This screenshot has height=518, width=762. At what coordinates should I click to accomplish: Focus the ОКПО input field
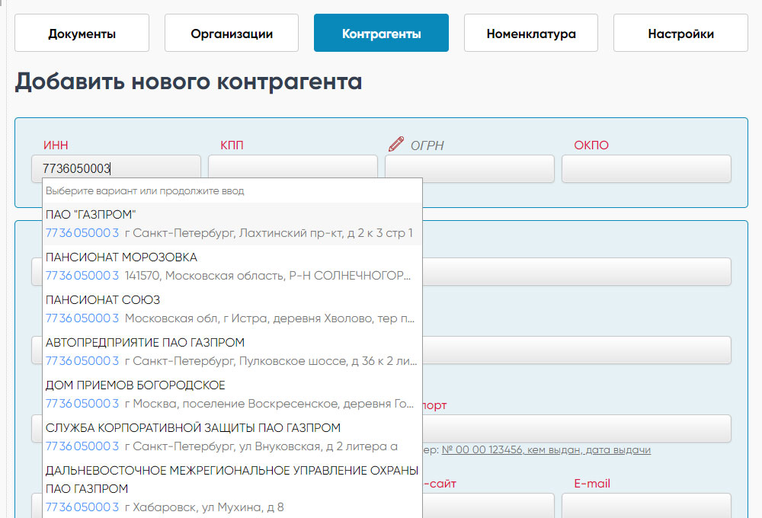646,168
